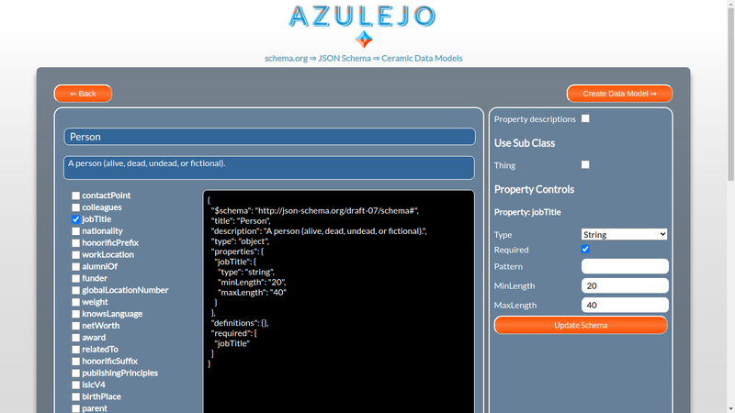Toggle the Property descriptions checkbox
Viewport: 735px width, 413px height.
pyautogui.click(x=585, y=118)
